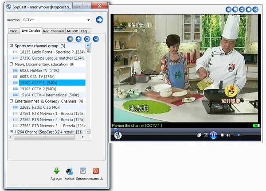
Task: Collapse the Sports test channel group
Action: pos(11,46)
